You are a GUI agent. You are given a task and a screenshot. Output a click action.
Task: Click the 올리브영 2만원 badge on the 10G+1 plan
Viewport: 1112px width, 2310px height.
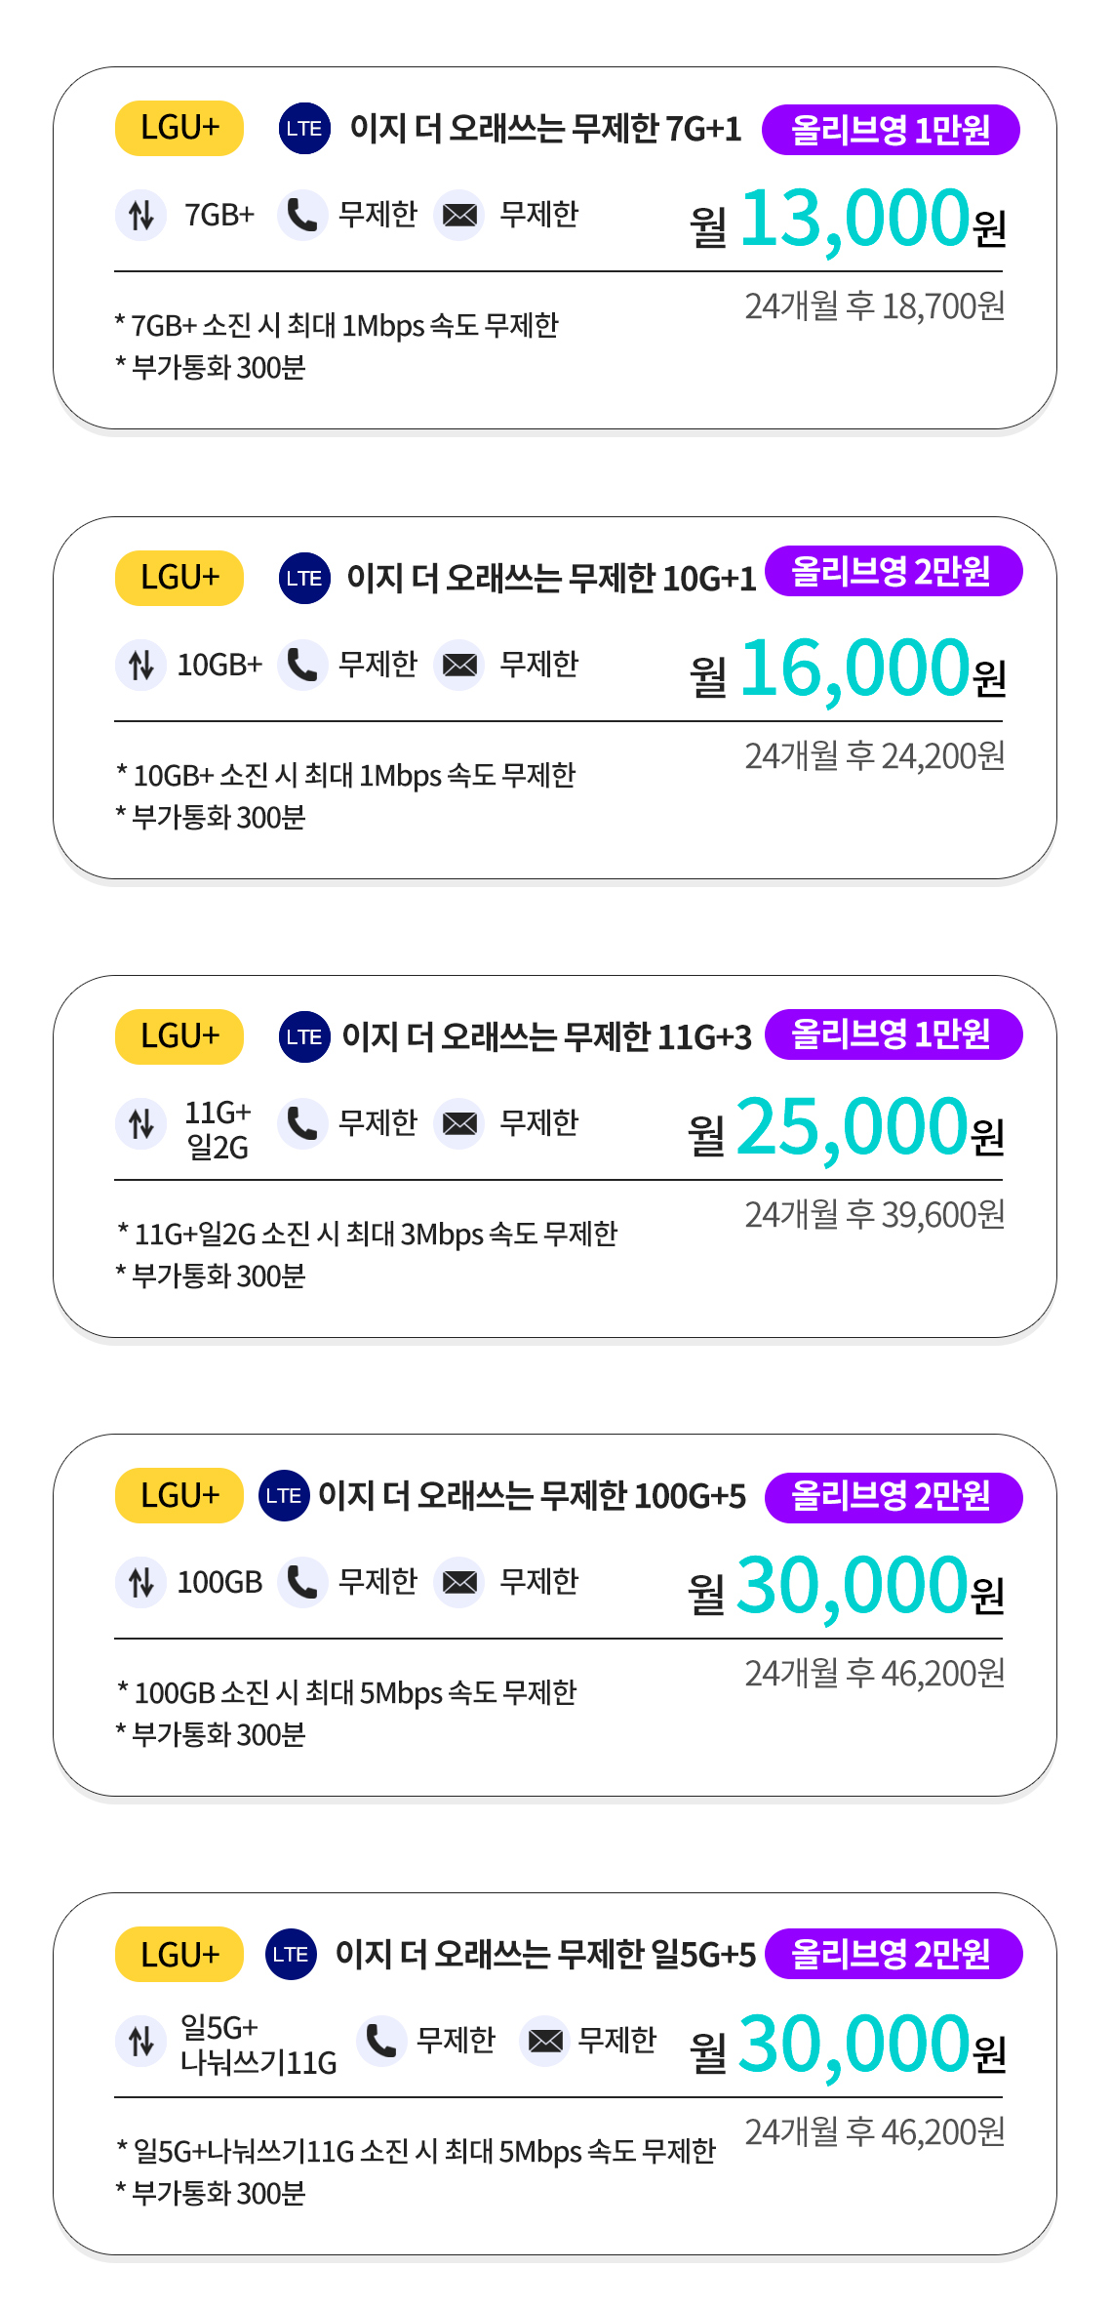(x=894, y=571)
